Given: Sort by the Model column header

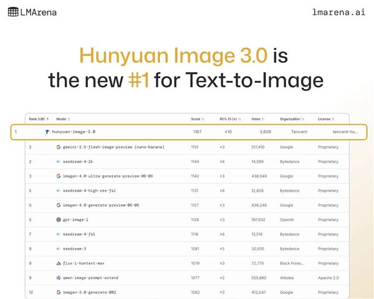Looking at the screenshot, I should click(63, 119).
